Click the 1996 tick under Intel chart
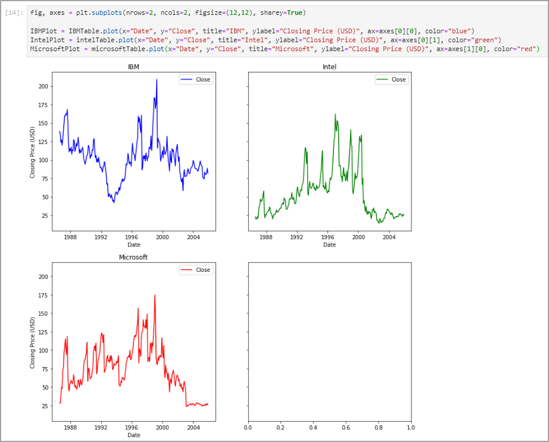This screenshot has height=442, width=549. (x=327, y=237)
